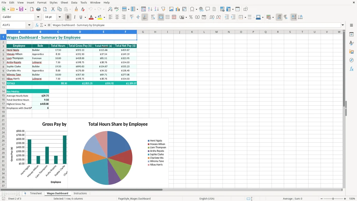Switch to the Timesheet sheet tab
Image resolution: width=357 pixels, height=201 pixels.
(36, 194)
